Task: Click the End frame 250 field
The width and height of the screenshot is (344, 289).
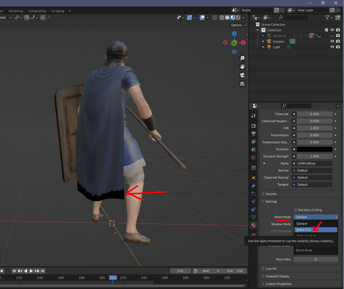Action: (x=235, y=271)
